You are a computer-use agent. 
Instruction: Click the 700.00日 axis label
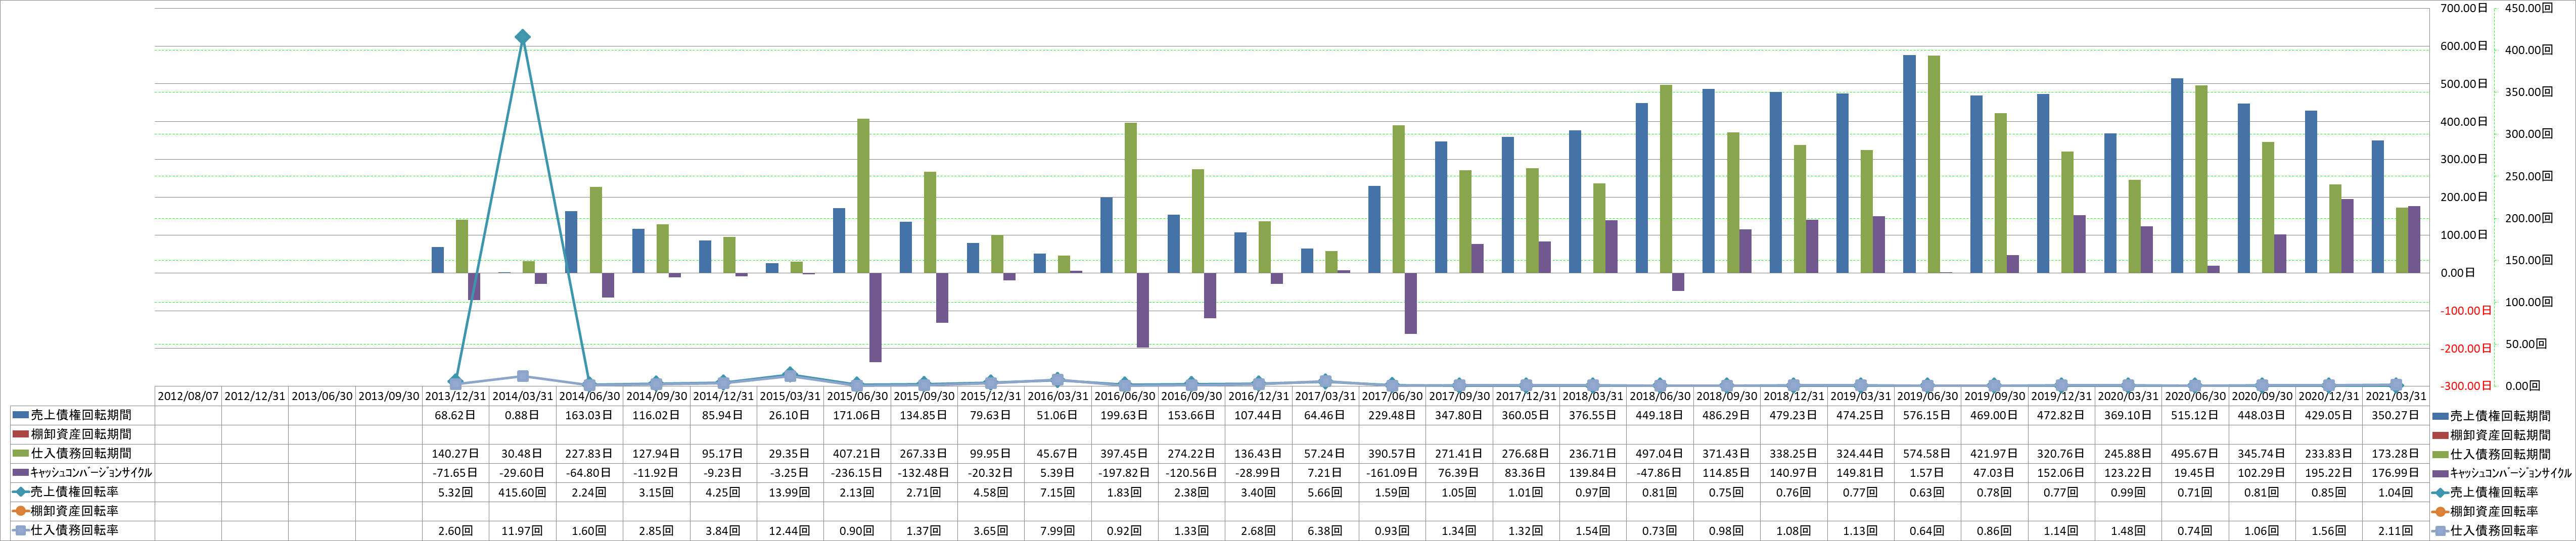coord(2465,8)
